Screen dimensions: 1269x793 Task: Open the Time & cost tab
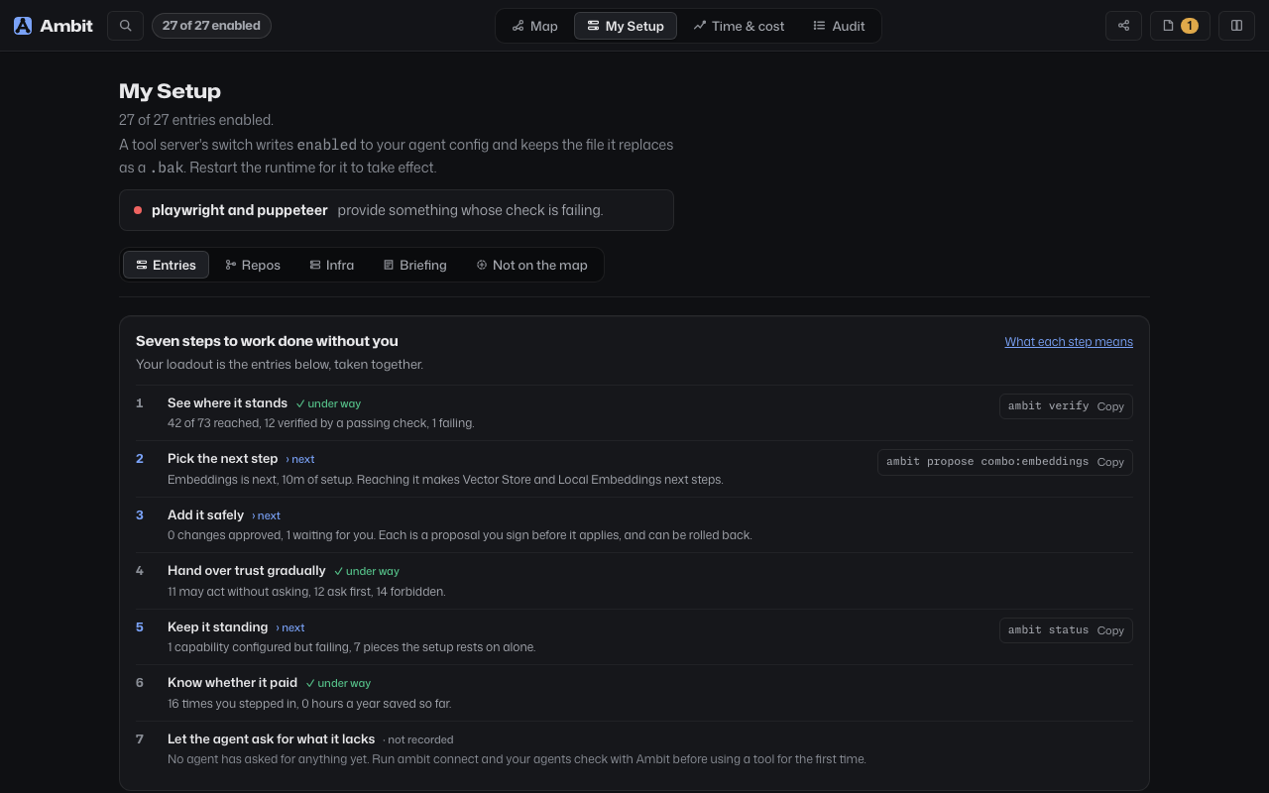click(739, 26)
